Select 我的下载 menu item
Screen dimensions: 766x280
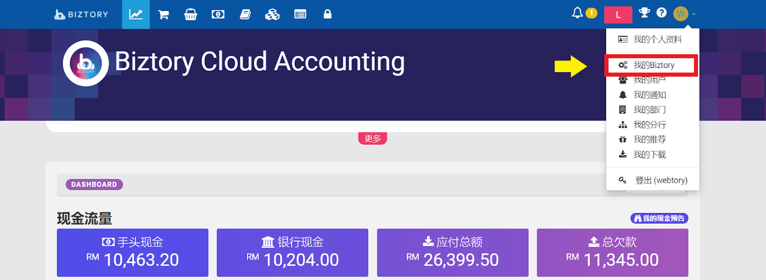click(653, 154)
